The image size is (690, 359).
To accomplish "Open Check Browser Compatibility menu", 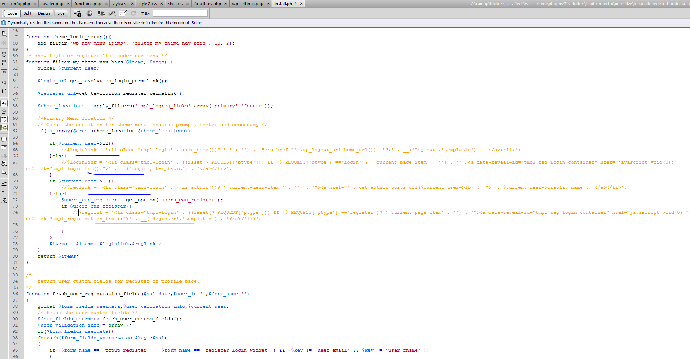I will [123, 13].
